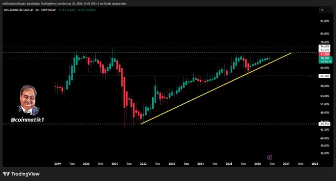Click the 66,00% price axis label
This screenshot has width=336, height=181.
pos(325,68)
